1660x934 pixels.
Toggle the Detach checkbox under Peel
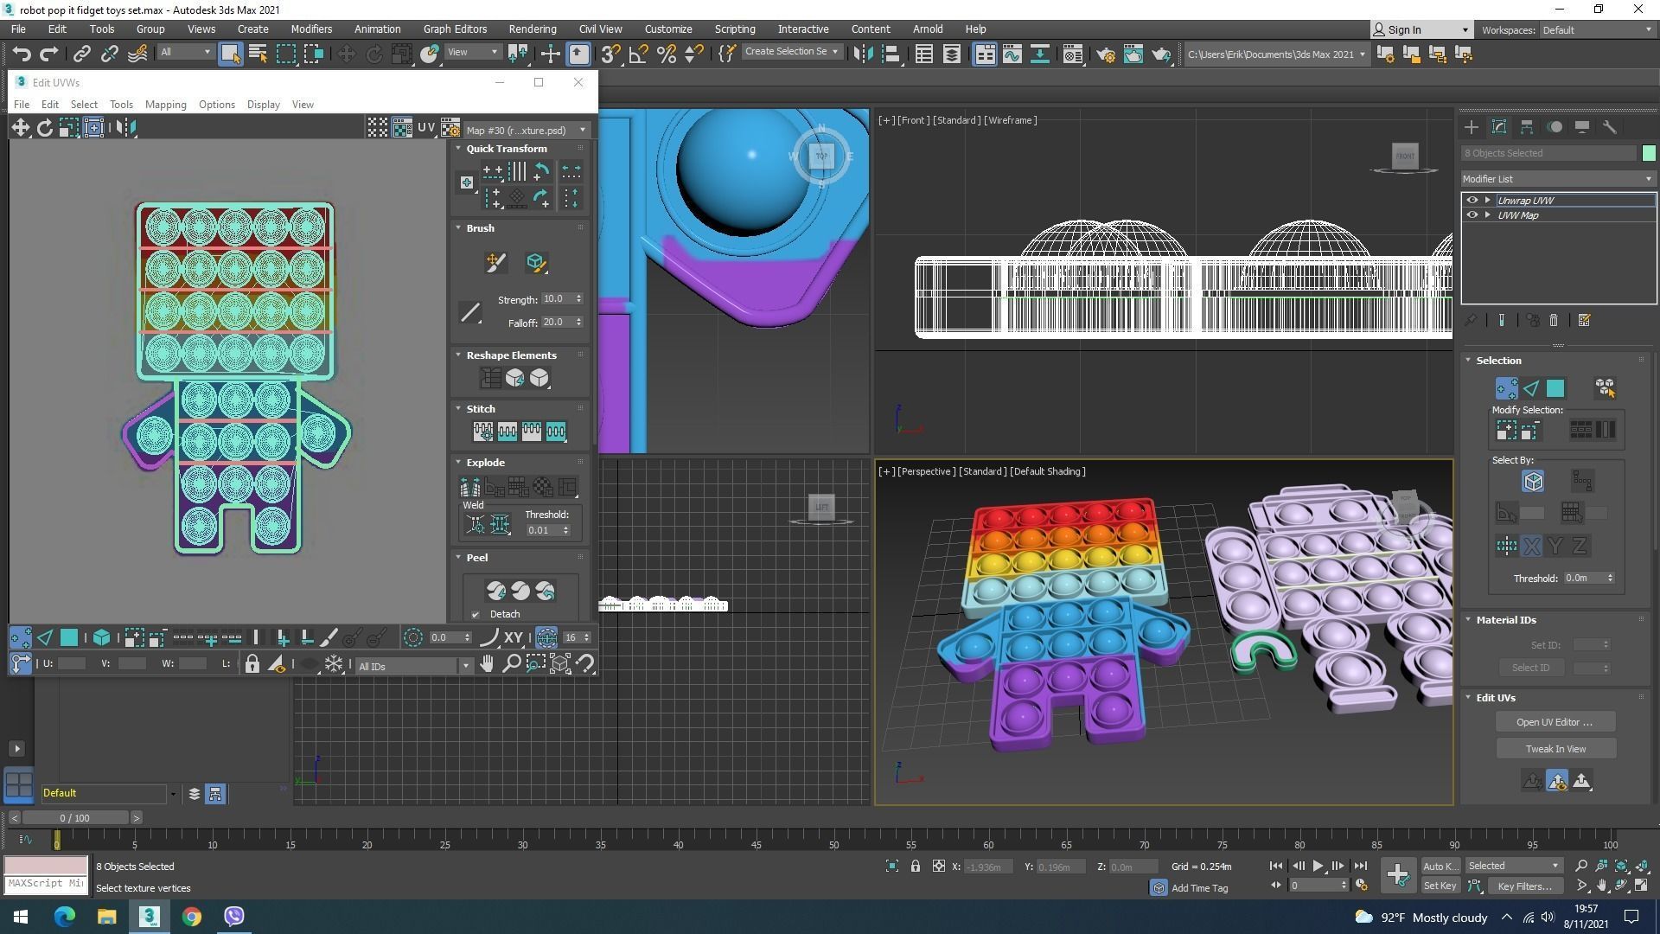(x=476, y=615)
